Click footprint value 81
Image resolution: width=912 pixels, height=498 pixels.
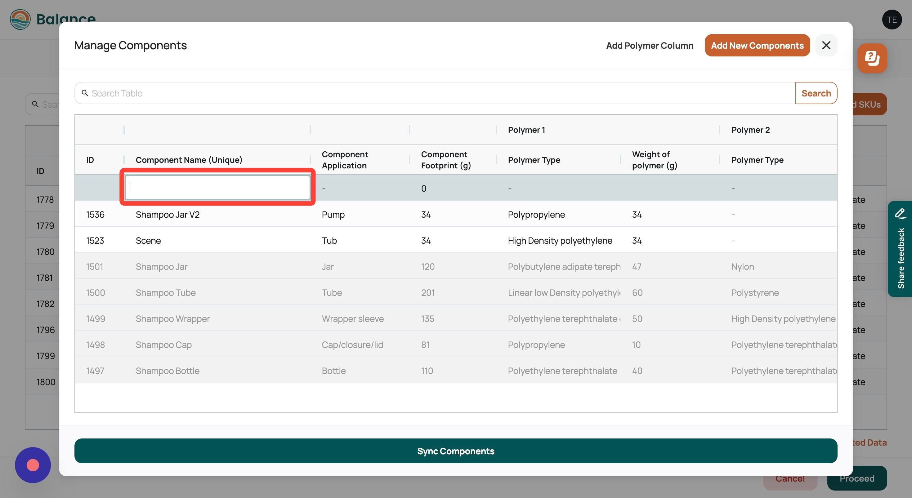coord(425,345)
